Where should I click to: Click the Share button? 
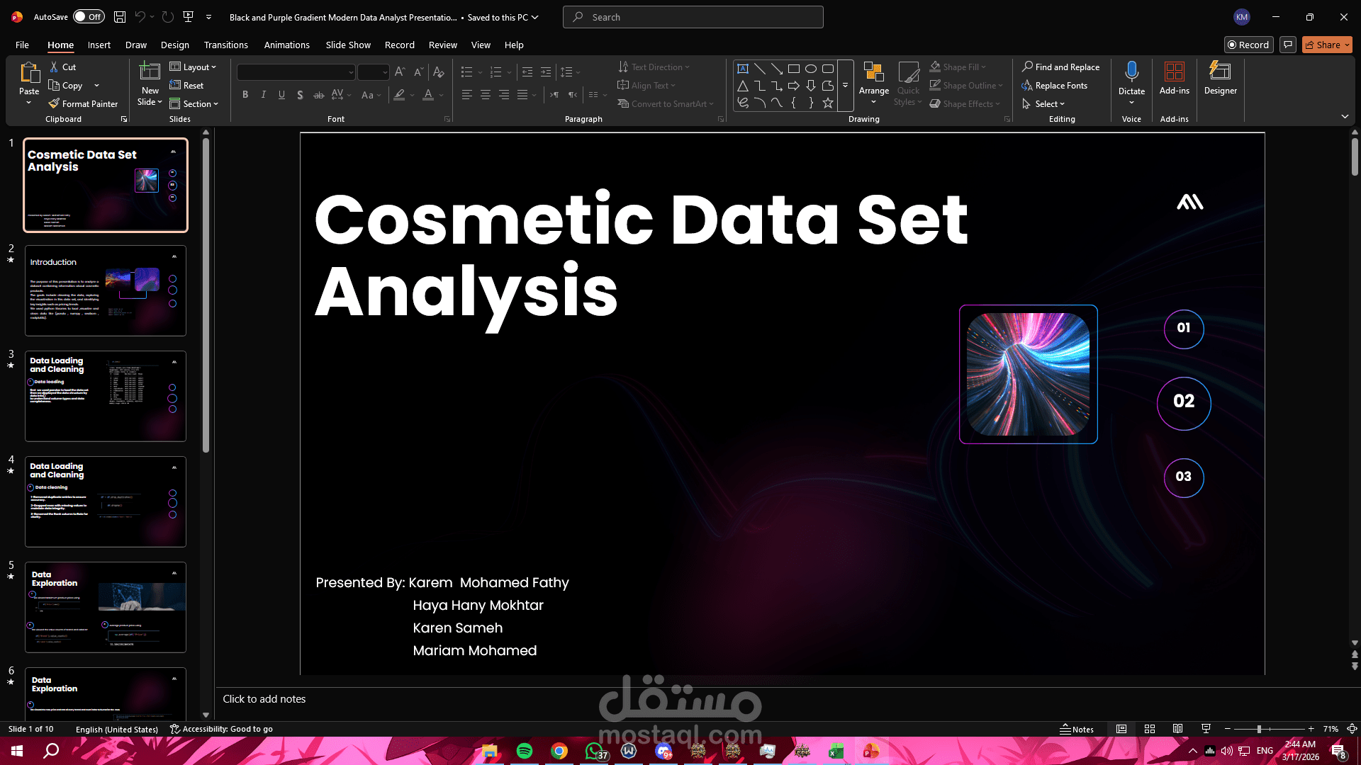(1325, 45)
